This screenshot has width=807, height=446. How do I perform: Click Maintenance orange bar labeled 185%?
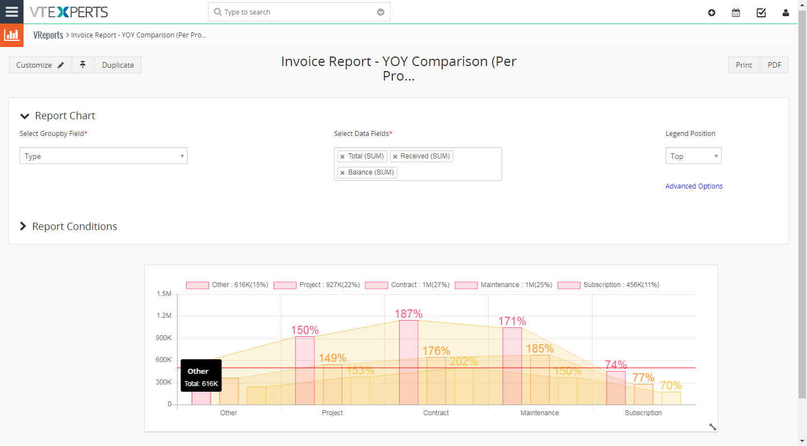coord(540,380)
